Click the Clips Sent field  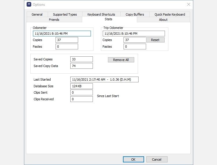pyautogui.click(x=82, y=92)
